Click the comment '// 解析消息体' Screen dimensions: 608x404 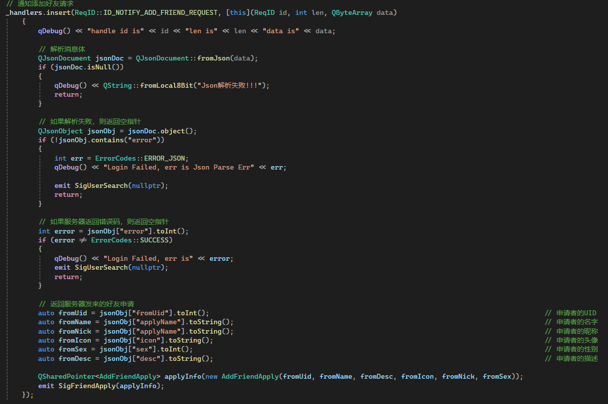click(x=62, y=49)
